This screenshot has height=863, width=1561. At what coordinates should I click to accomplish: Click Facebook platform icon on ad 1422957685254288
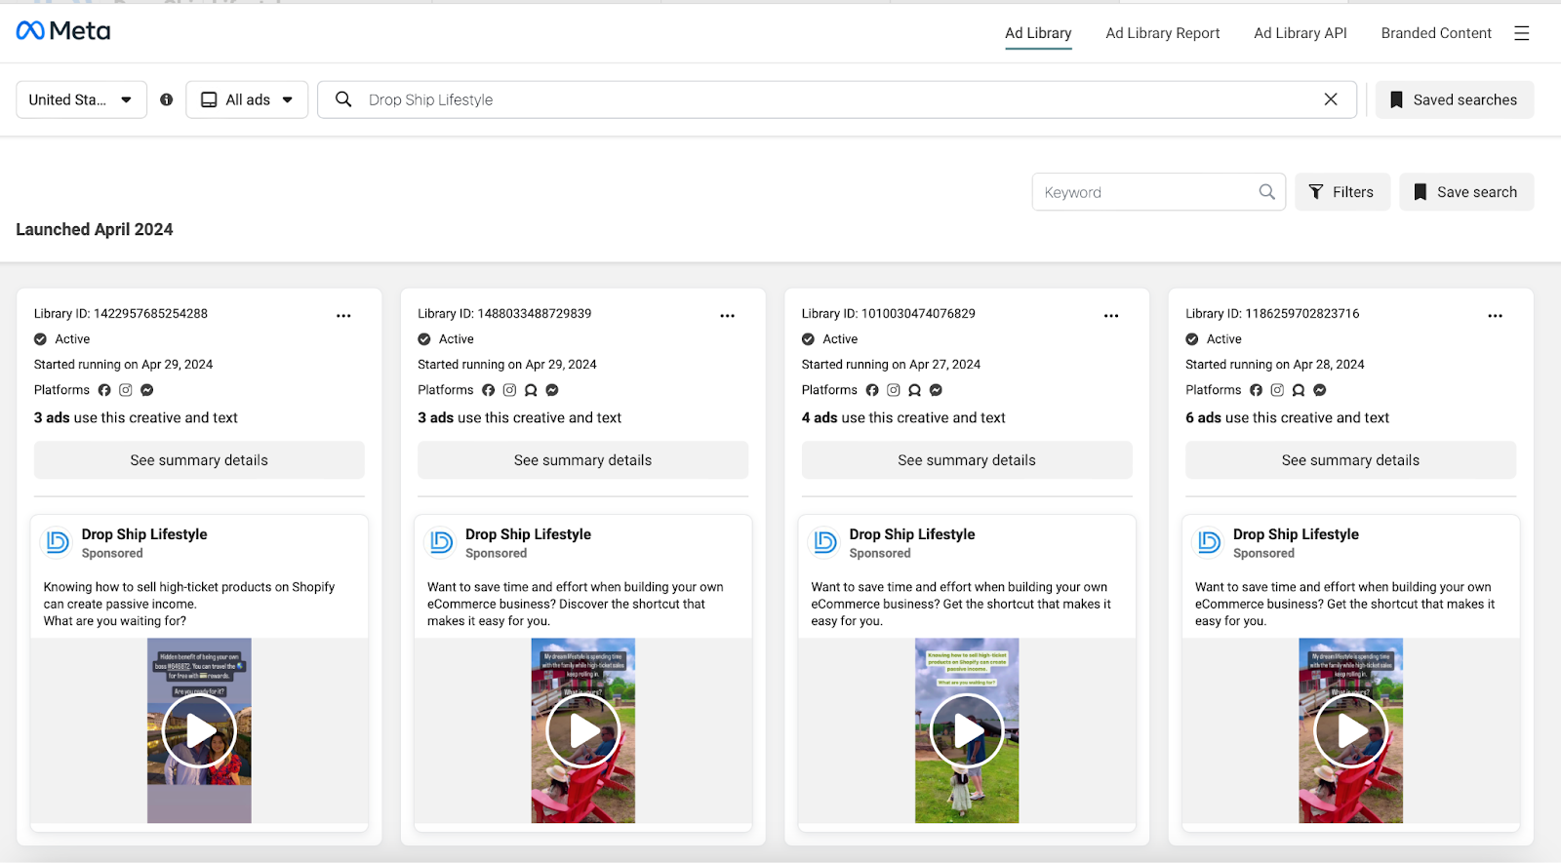(104, 390)
